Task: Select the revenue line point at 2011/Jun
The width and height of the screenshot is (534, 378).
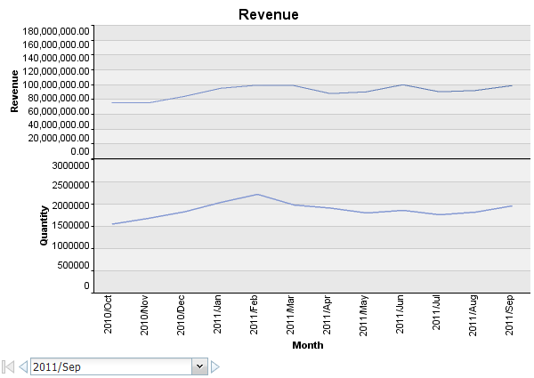Action: pos(403,84)
